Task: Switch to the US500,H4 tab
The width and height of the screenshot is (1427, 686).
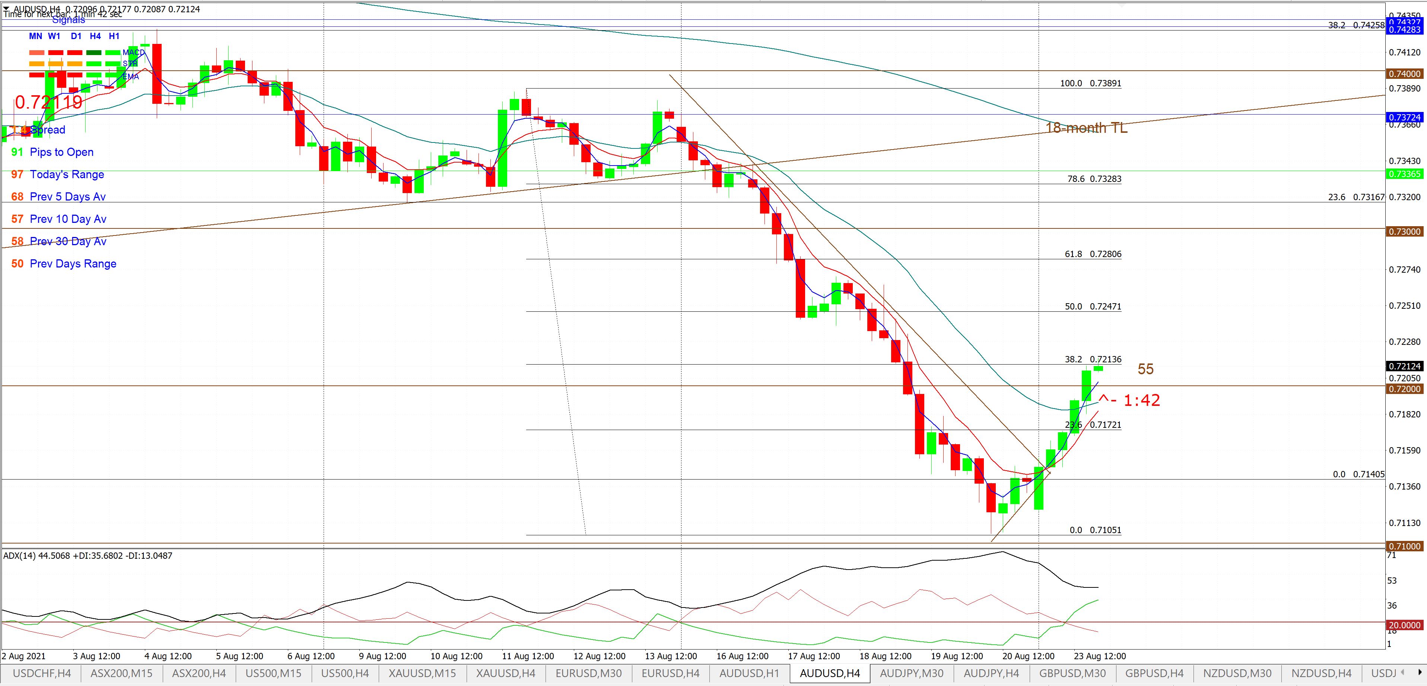Action: tap(345, 673)
